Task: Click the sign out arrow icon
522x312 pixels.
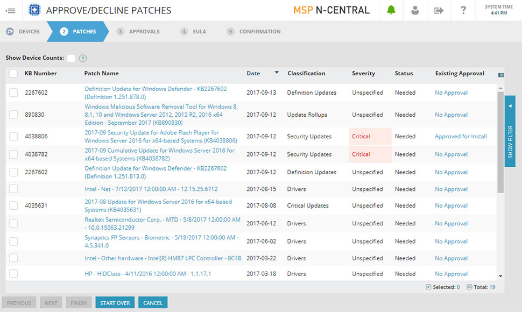Action: pos(439,11)
